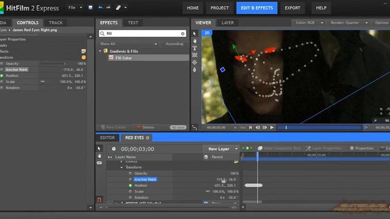Click the magnifier icon in effects search
The image size is (390, 219).
[x=102, y=33]
